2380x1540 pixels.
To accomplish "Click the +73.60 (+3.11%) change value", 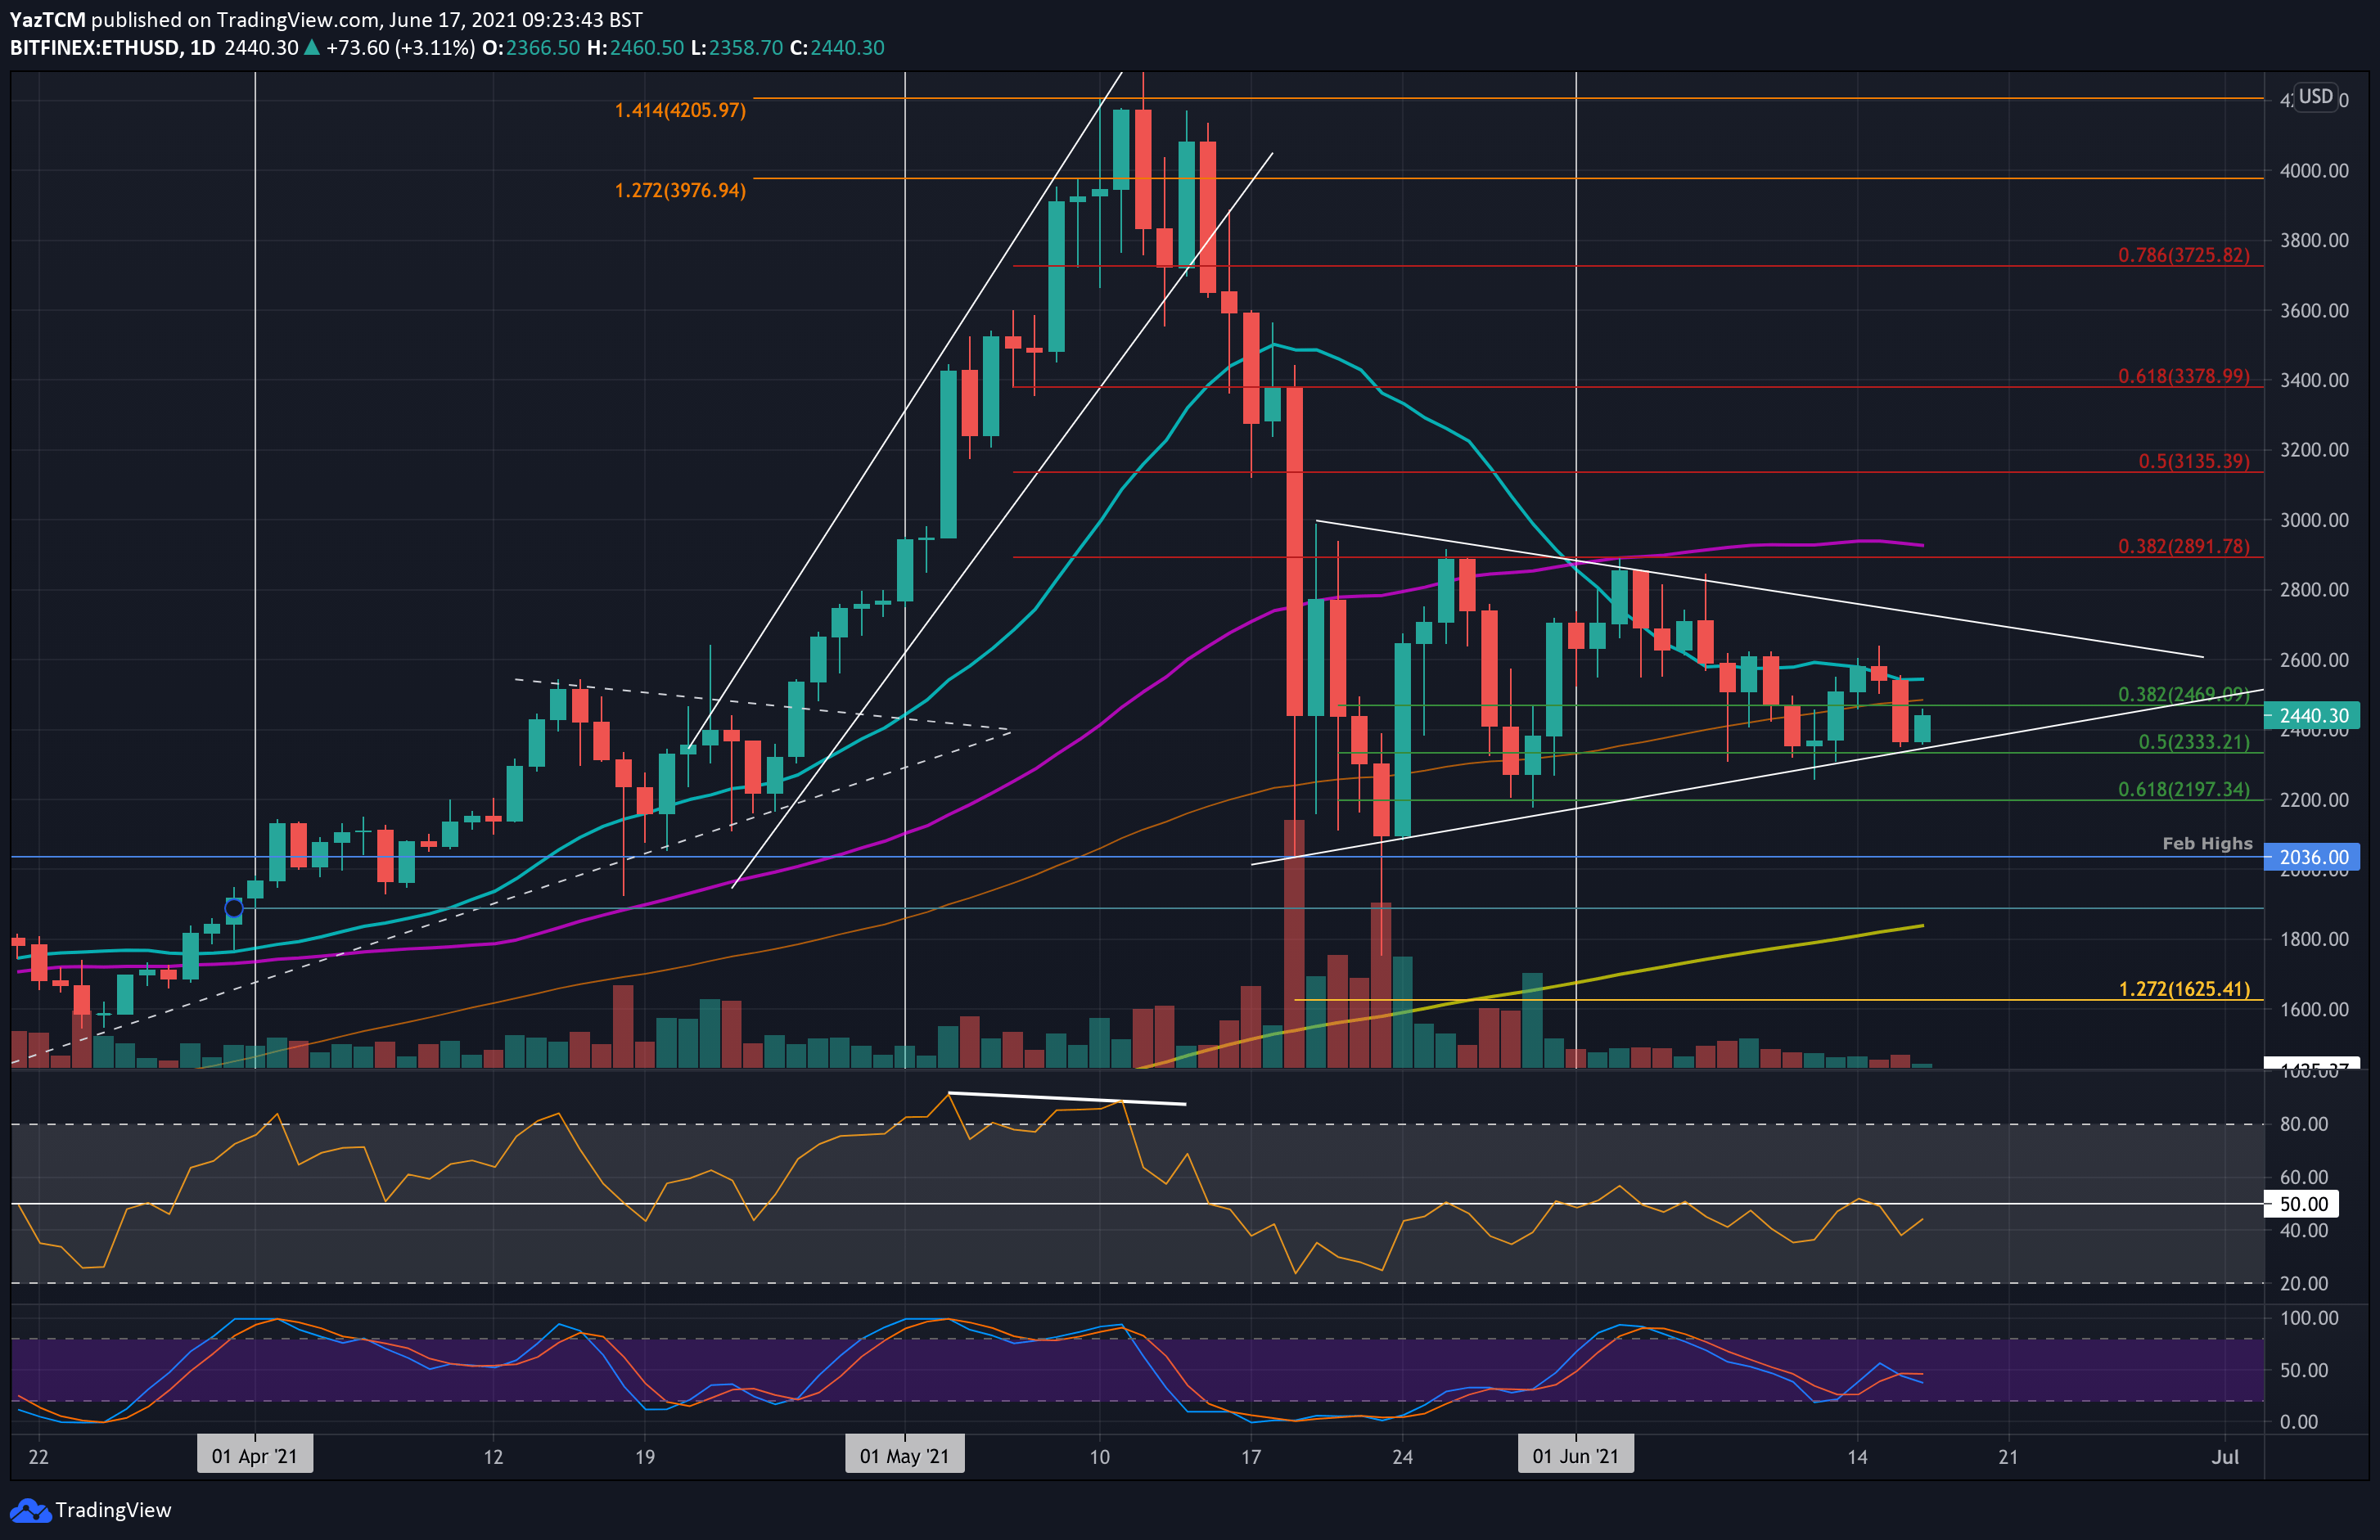I will click(401, 48).
